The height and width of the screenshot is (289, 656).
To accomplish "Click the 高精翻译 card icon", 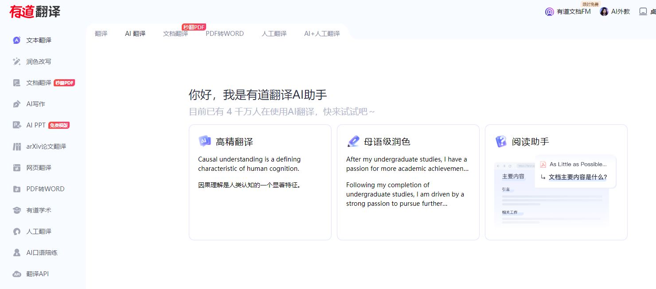I will [204, 141].
